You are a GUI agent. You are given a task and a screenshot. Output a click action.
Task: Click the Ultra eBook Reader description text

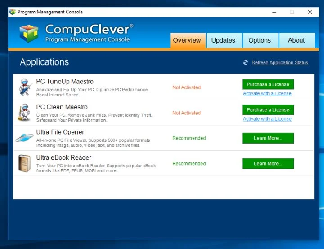pyautogui.click(x=96, y=168)
